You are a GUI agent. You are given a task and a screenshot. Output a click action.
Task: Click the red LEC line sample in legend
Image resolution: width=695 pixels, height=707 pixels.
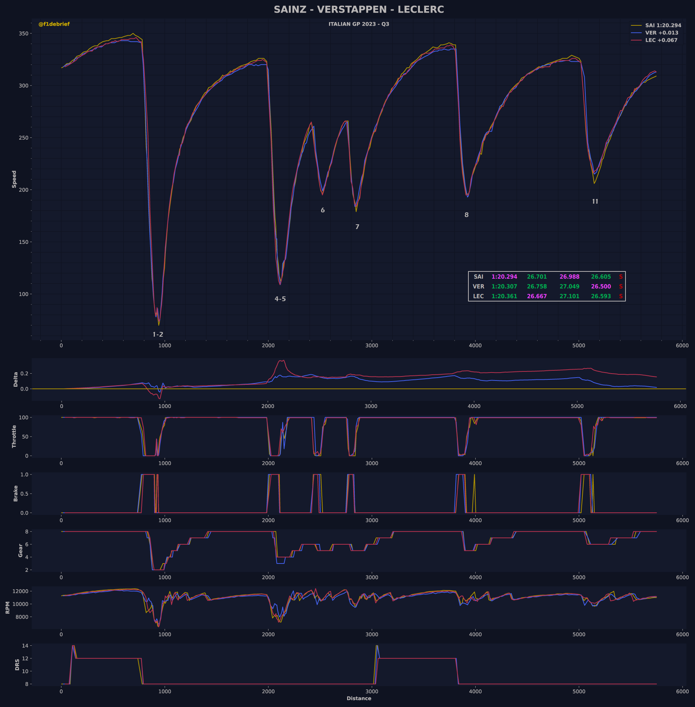636,40
